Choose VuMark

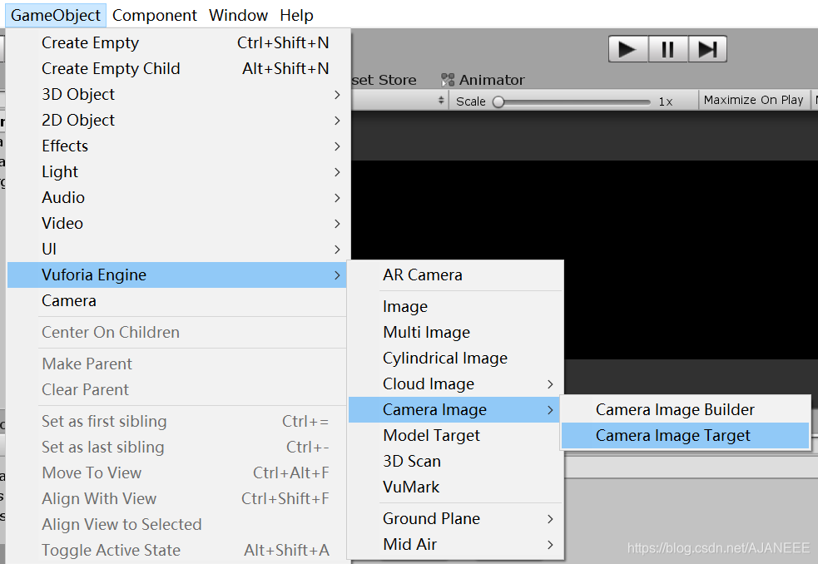[456, 487]
